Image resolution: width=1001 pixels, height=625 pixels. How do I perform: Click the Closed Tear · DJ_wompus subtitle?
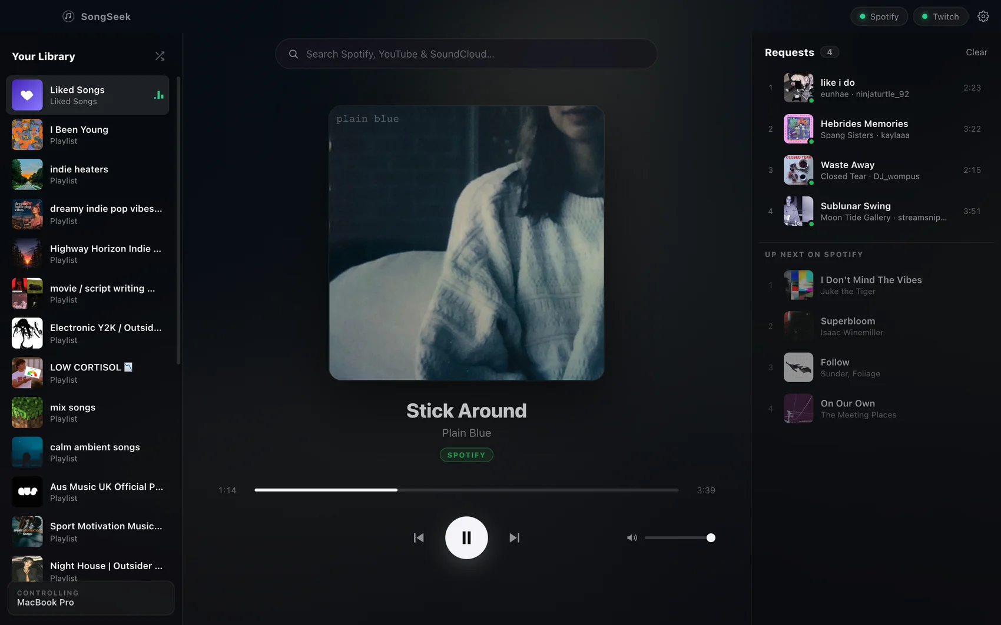coord(870,176)
